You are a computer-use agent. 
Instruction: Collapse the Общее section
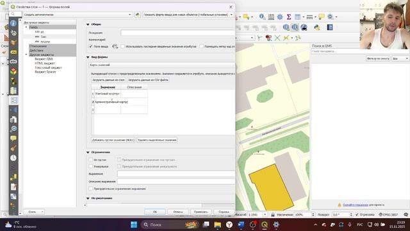tap(88, 24)
